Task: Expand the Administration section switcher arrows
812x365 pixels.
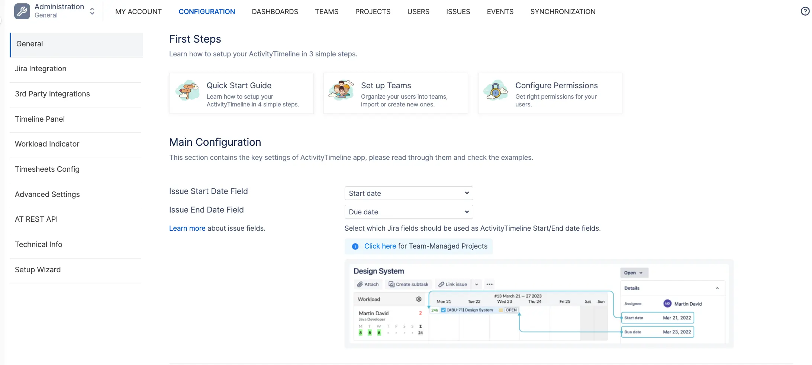Action: (92, 11)
